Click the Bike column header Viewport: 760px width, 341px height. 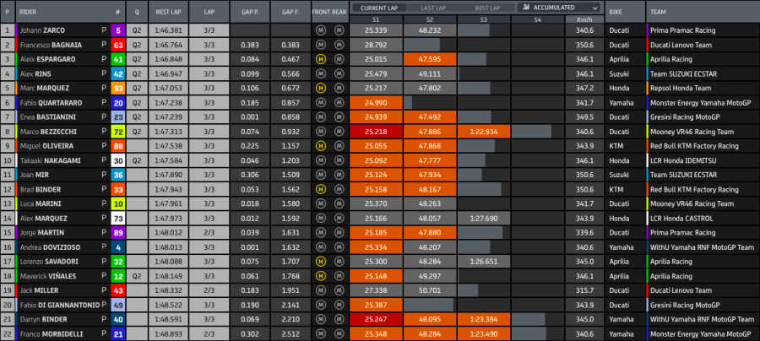[x=625, y=12]
